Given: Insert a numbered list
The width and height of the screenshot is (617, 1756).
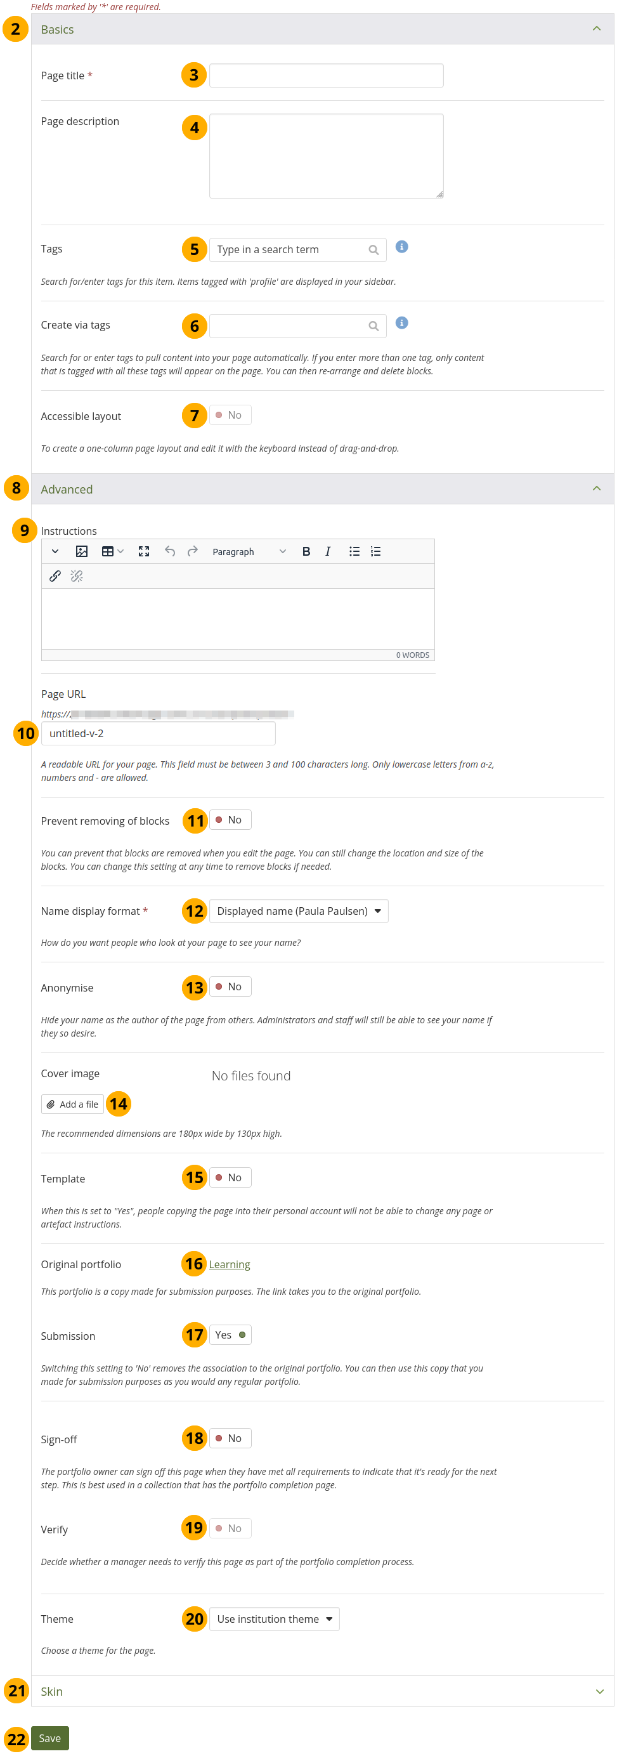Looking at the screenshot, I should 376,551.
